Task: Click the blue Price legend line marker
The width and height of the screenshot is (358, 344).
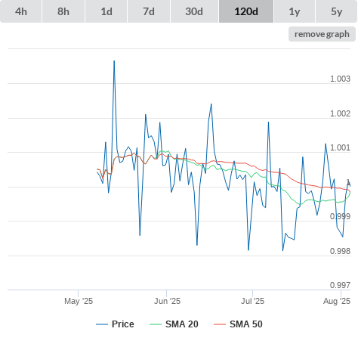Action: coord(102,324)
